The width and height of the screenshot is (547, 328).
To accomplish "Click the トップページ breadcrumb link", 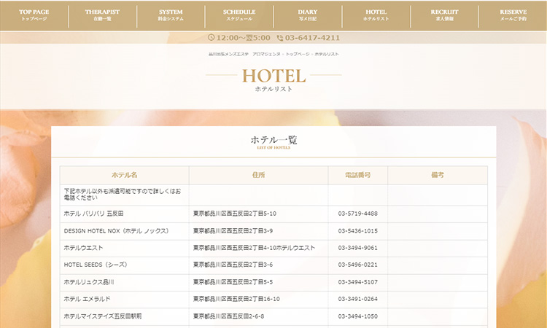I will tap(298, 55).
